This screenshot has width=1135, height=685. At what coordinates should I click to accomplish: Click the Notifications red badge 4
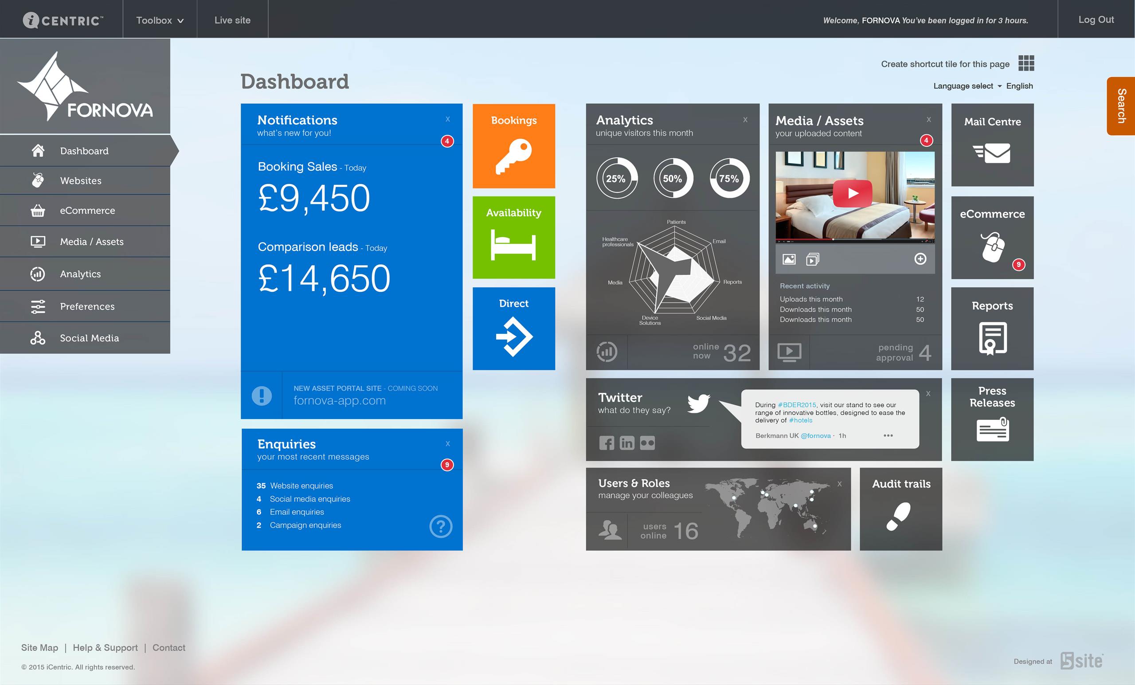[x=447, y=141]
